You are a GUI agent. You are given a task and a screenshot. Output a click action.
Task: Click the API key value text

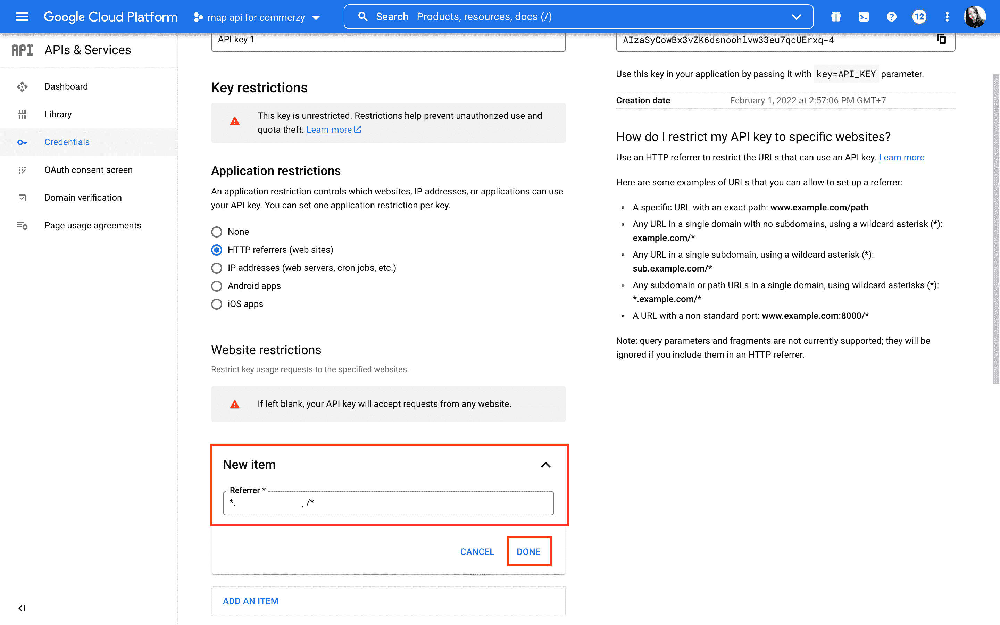728,40
